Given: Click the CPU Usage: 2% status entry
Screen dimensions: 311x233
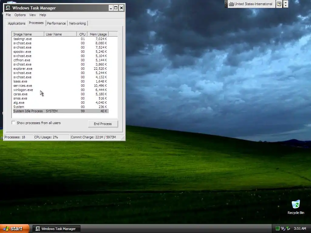Looking at the screenshot, I should click(x=52, y=137).
